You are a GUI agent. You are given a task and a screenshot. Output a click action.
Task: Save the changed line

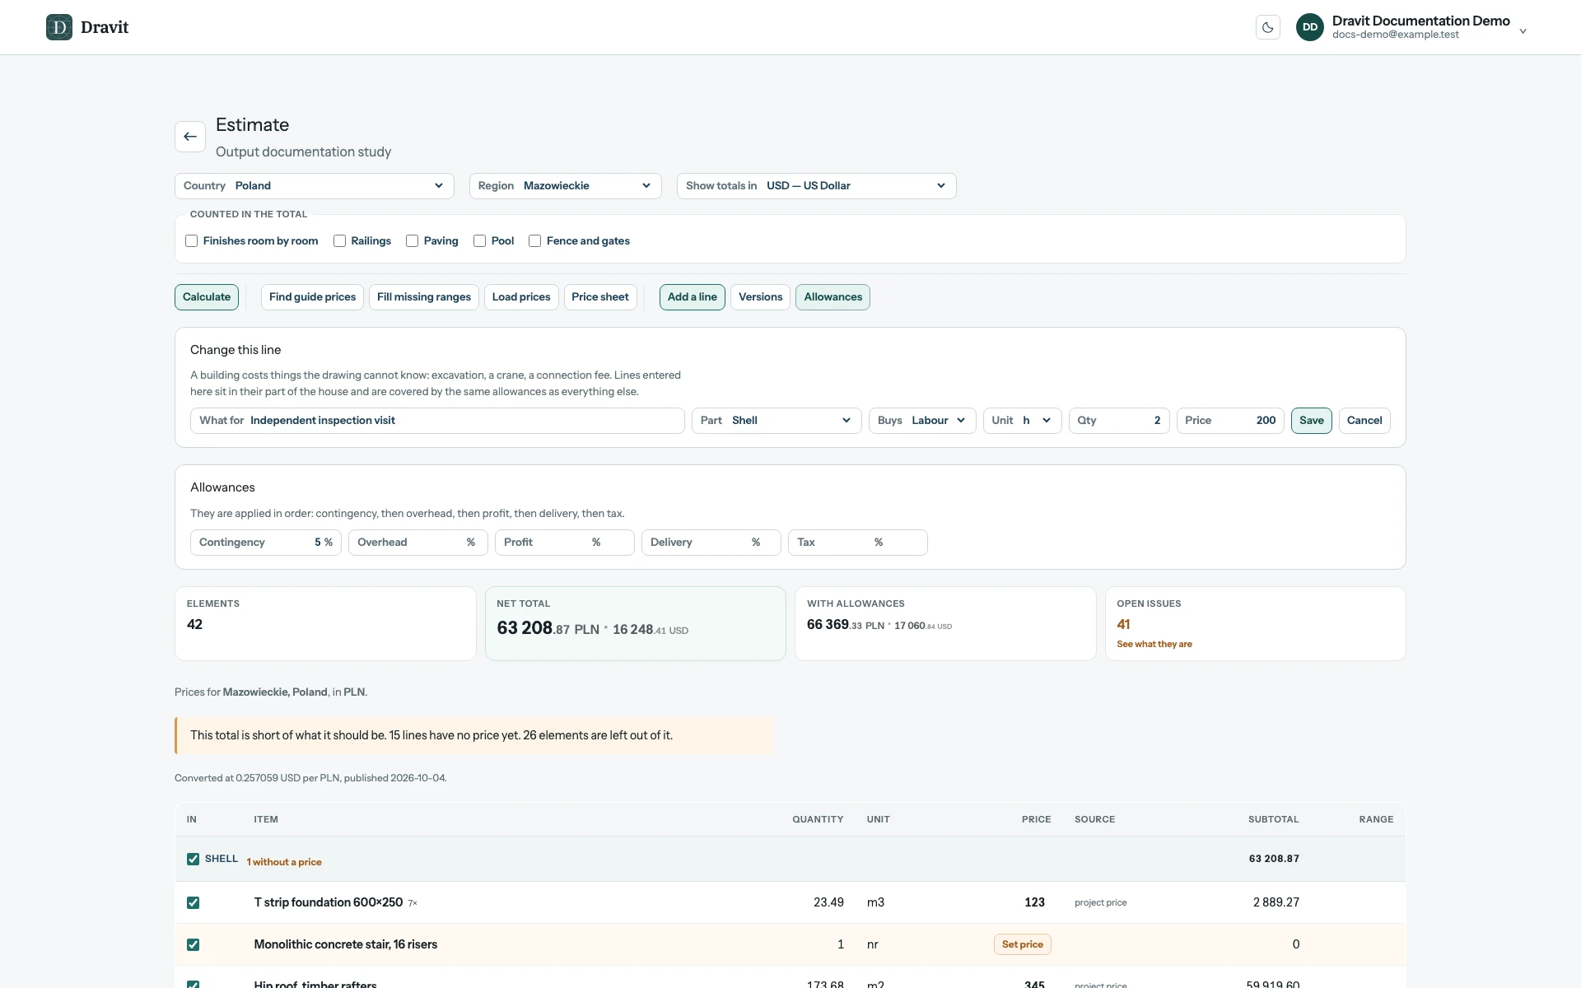(x=1312, y=421)
